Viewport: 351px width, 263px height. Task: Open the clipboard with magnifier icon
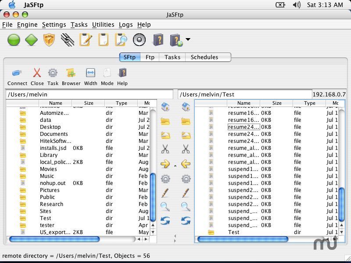pos(121,40)
